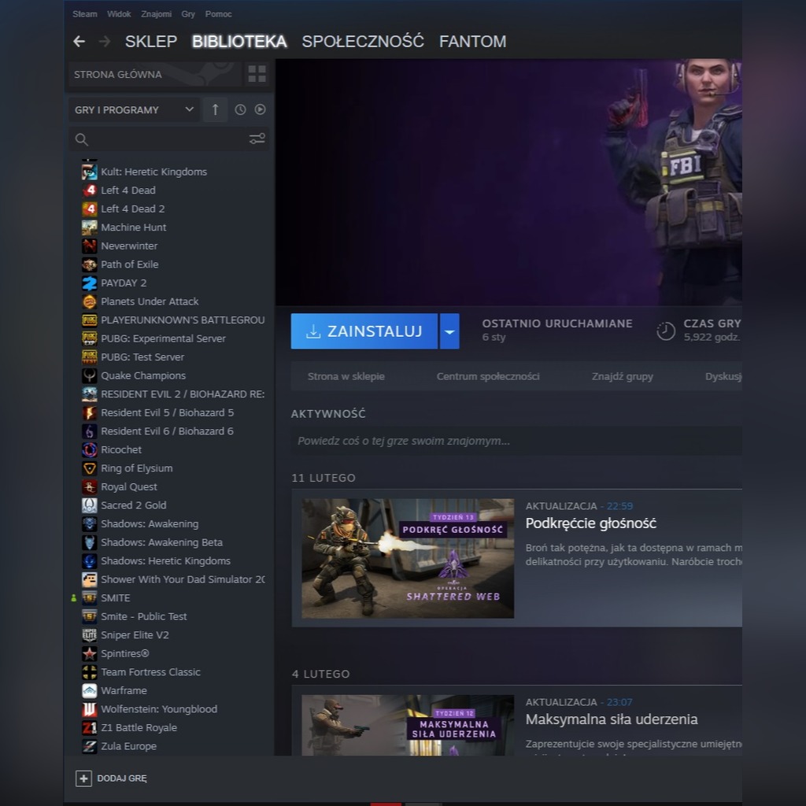Click the activity comment input field
This screenshot has height=806, width=806.
pyautogui.click(x=516, y=441)
